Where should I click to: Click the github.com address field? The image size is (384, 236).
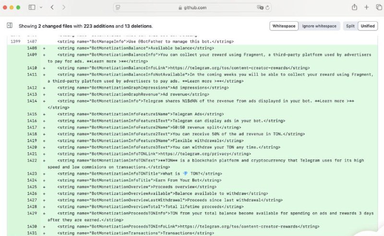click(192, 8)
